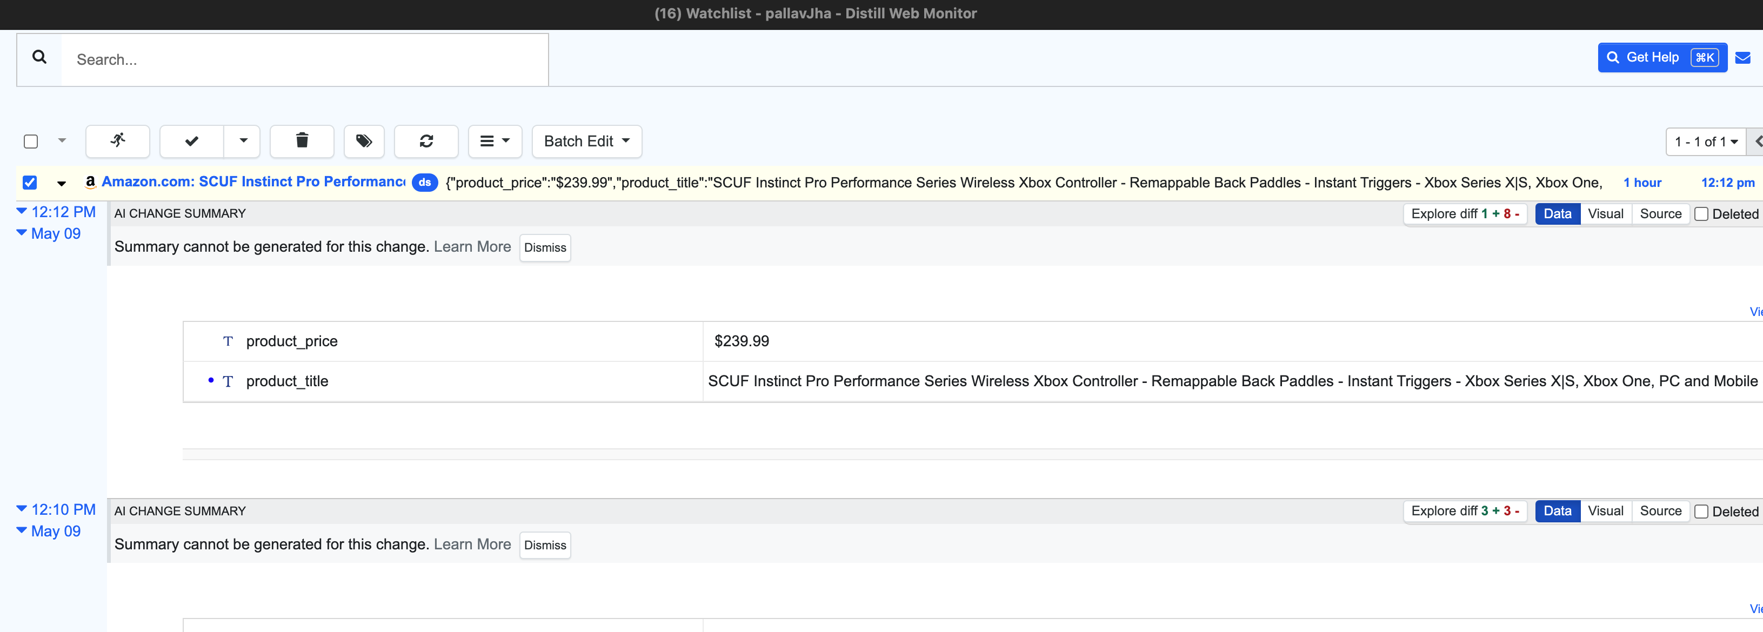Toggle Deleted checkbox for 12:12 PM change
This screenshot has height=632, width=1763.
[1701, 214]
